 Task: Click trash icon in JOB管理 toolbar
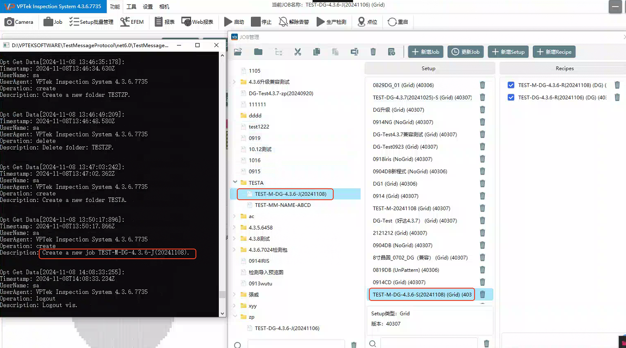pos(373,52)
